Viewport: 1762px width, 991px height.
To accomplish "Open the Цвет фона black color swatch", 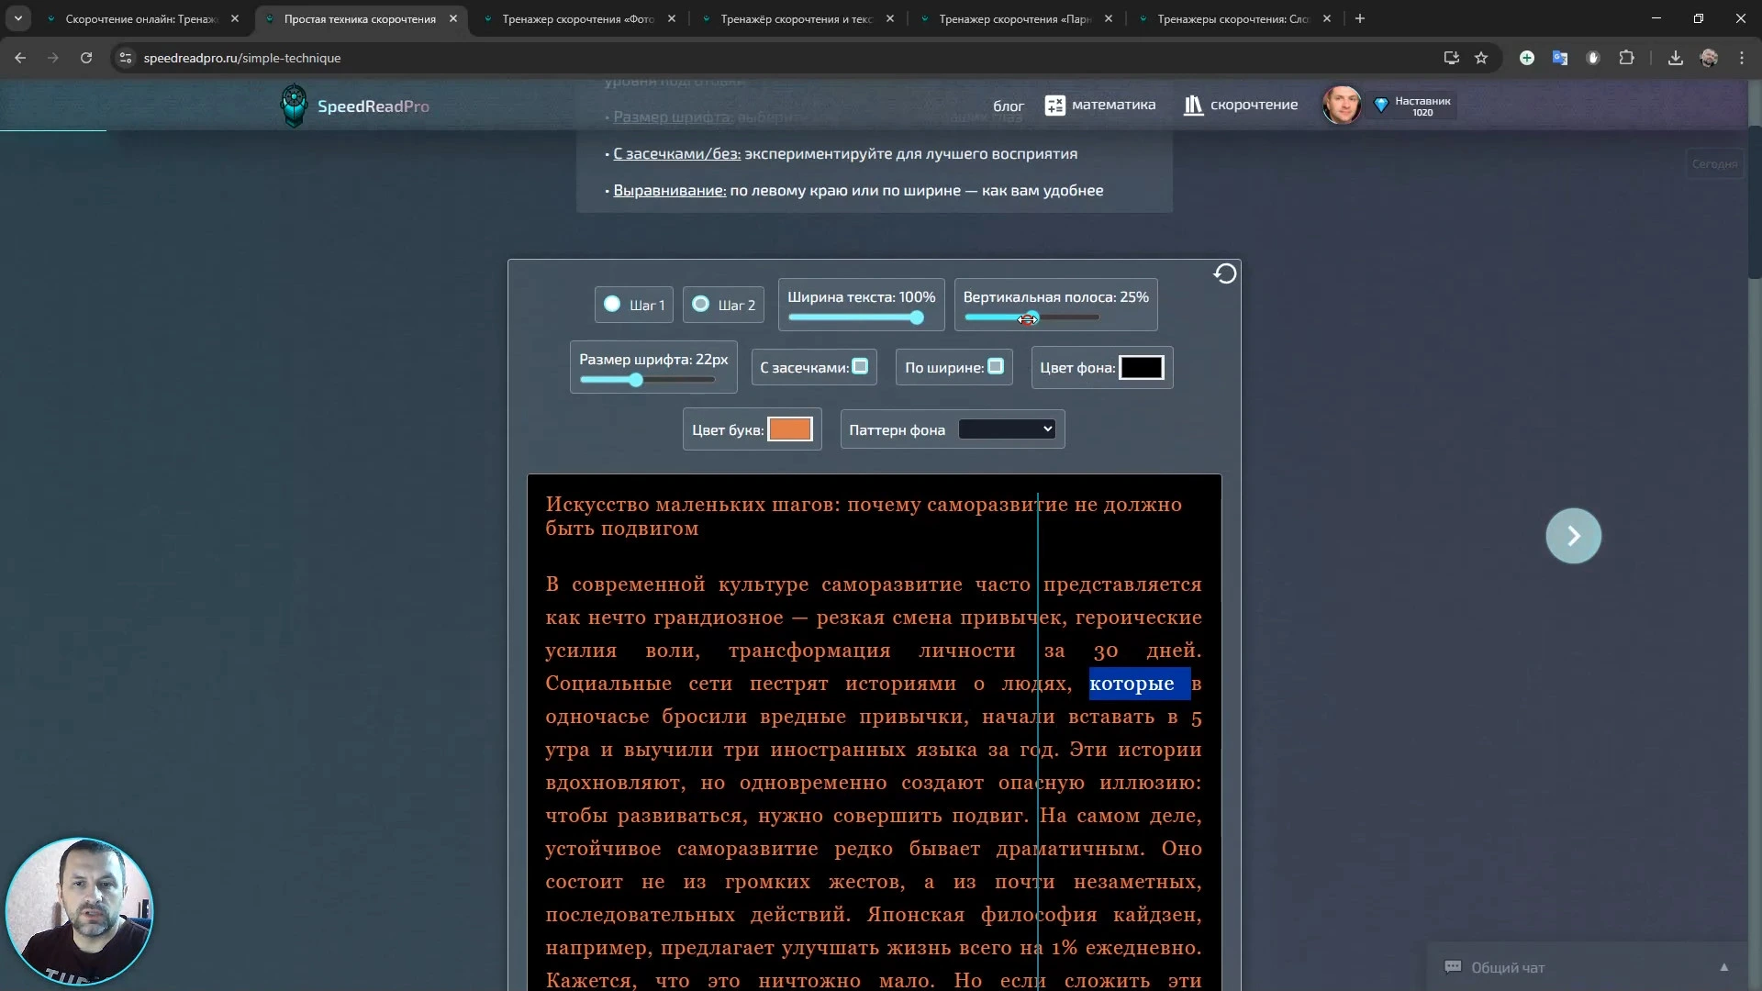I will pyautogui.click(x=1141, y=367).
